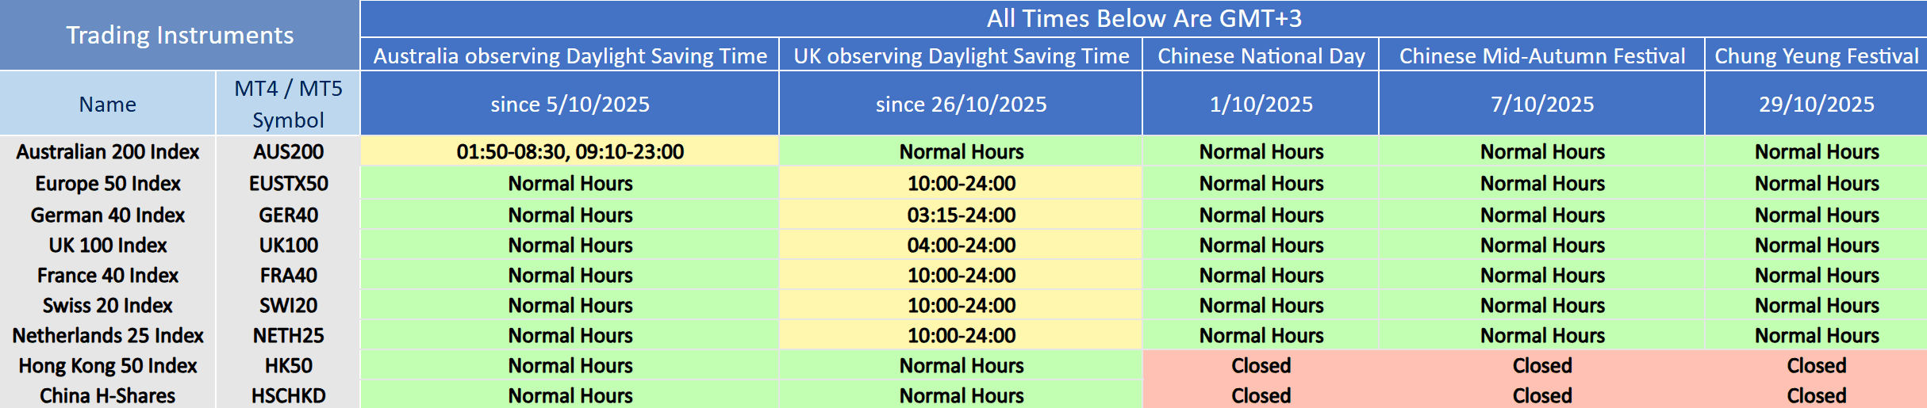Click the HK50 symbol cell
This screenshot has height=408, width=1927.
coord(288,365)
